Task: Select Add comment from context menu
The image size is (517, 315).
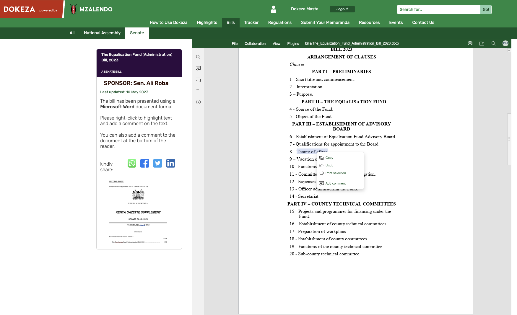Action: tap(335, 183)
